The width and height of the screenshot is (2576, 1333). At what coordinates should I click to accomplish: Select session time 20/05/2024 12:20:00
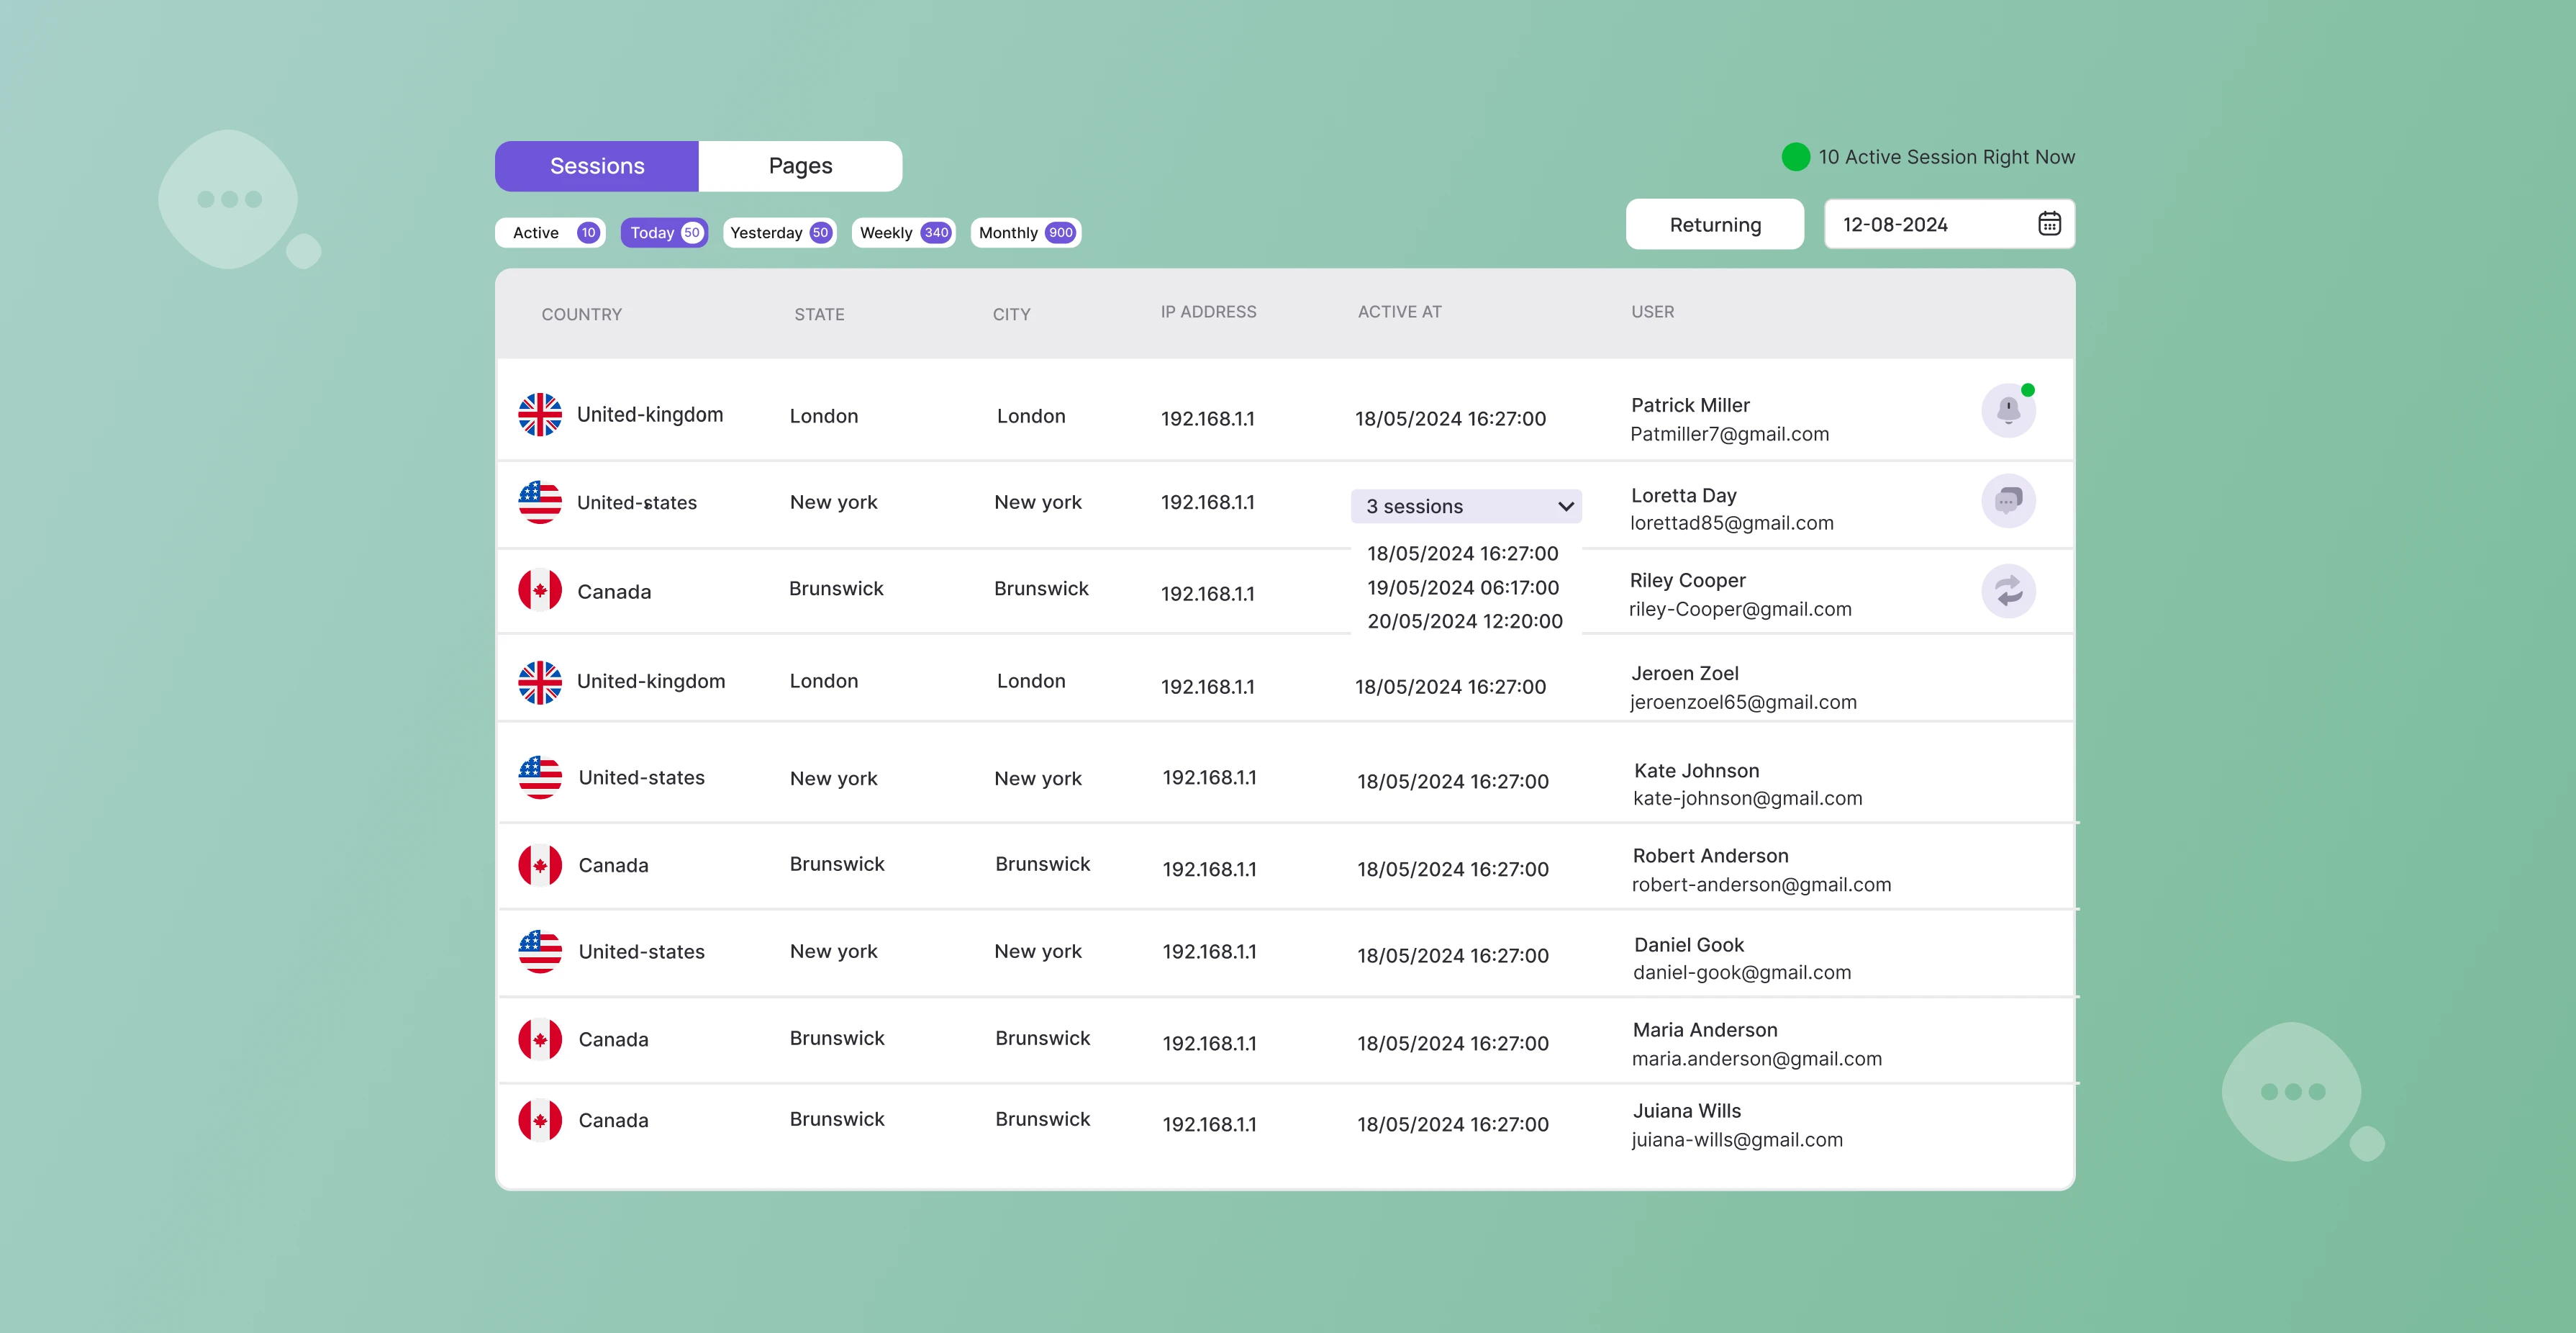1464,621
